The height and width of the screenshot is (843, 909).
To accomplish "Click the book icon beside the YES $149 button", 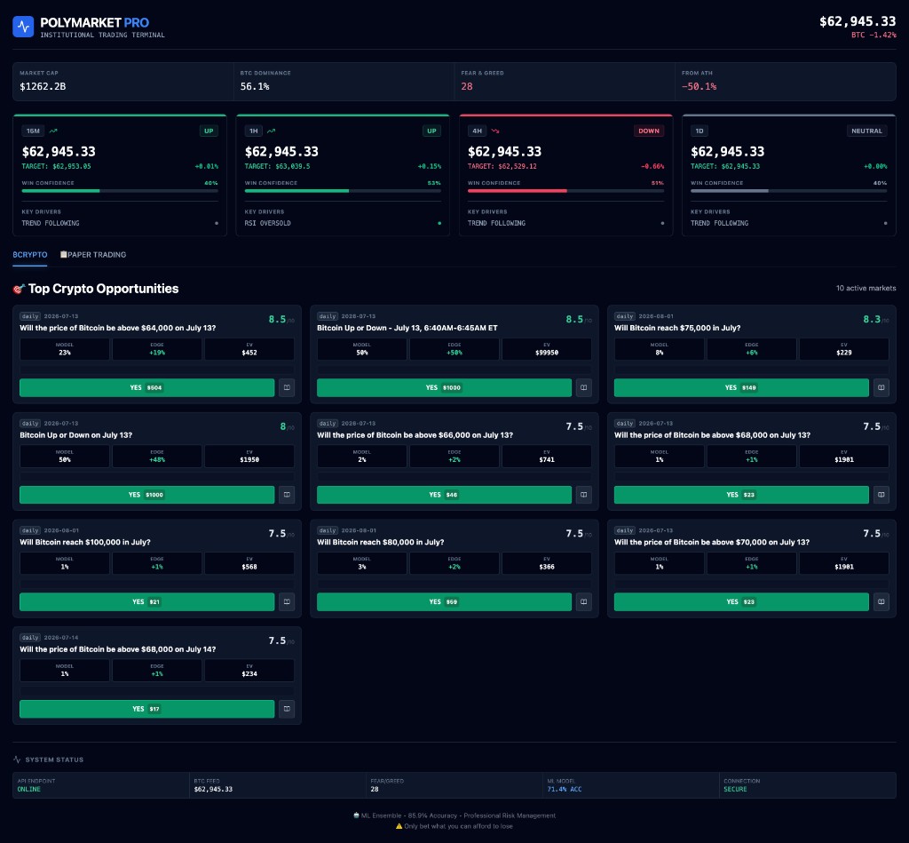I will (881, 387).
